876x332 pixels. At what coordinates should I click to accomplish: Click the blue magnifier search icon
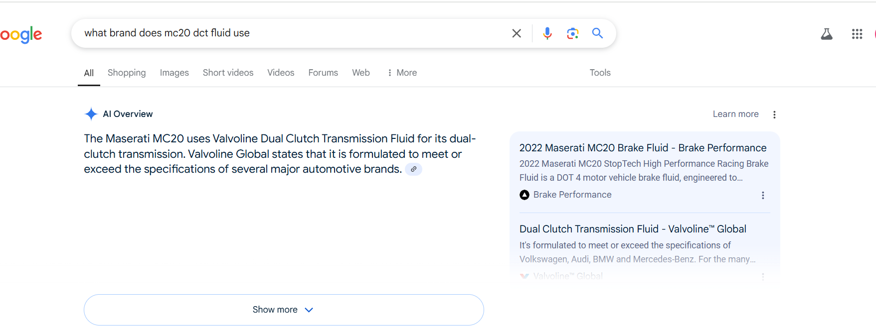(597, 33)
